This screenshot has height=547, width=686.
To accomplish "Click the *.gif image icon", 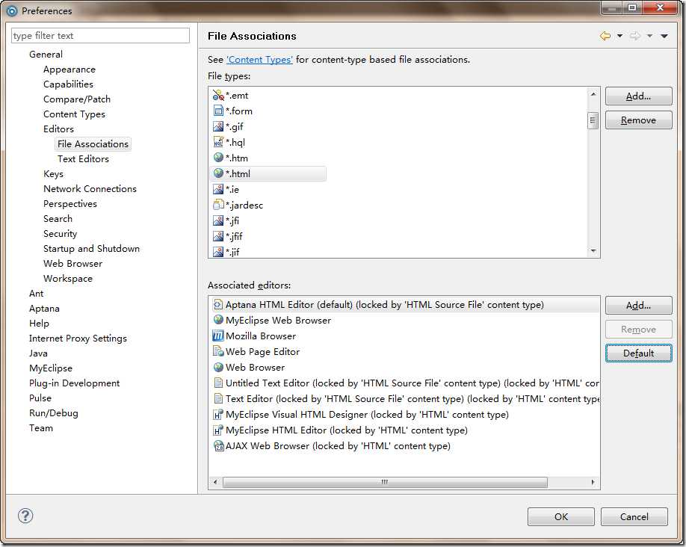I will coord(218,126).
